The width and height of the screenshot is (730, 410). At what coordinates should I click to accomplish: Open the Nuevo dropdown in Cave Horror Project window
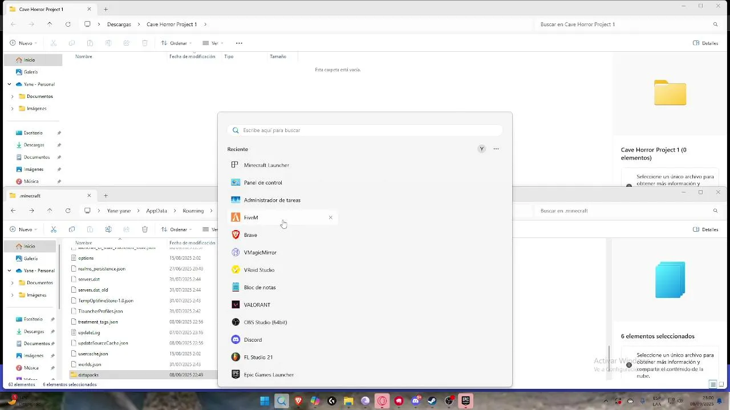23,43
